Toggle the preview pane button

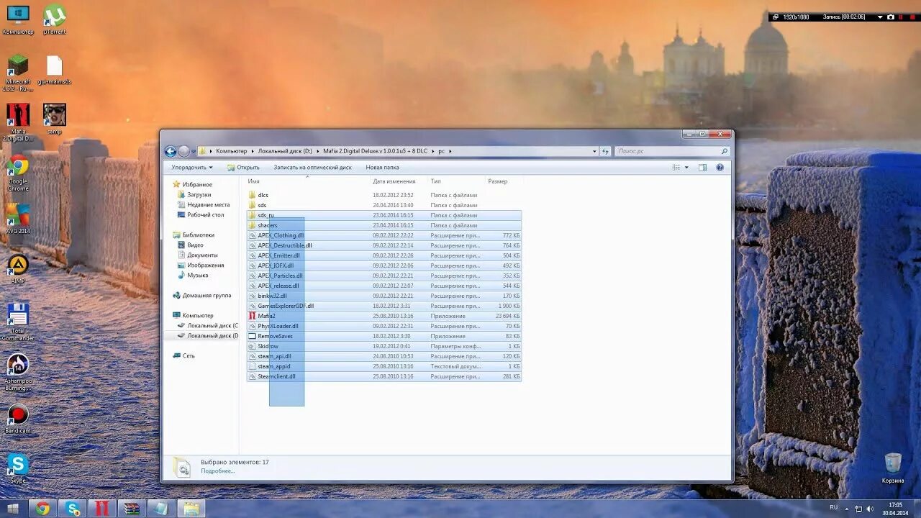pos(702,167)
